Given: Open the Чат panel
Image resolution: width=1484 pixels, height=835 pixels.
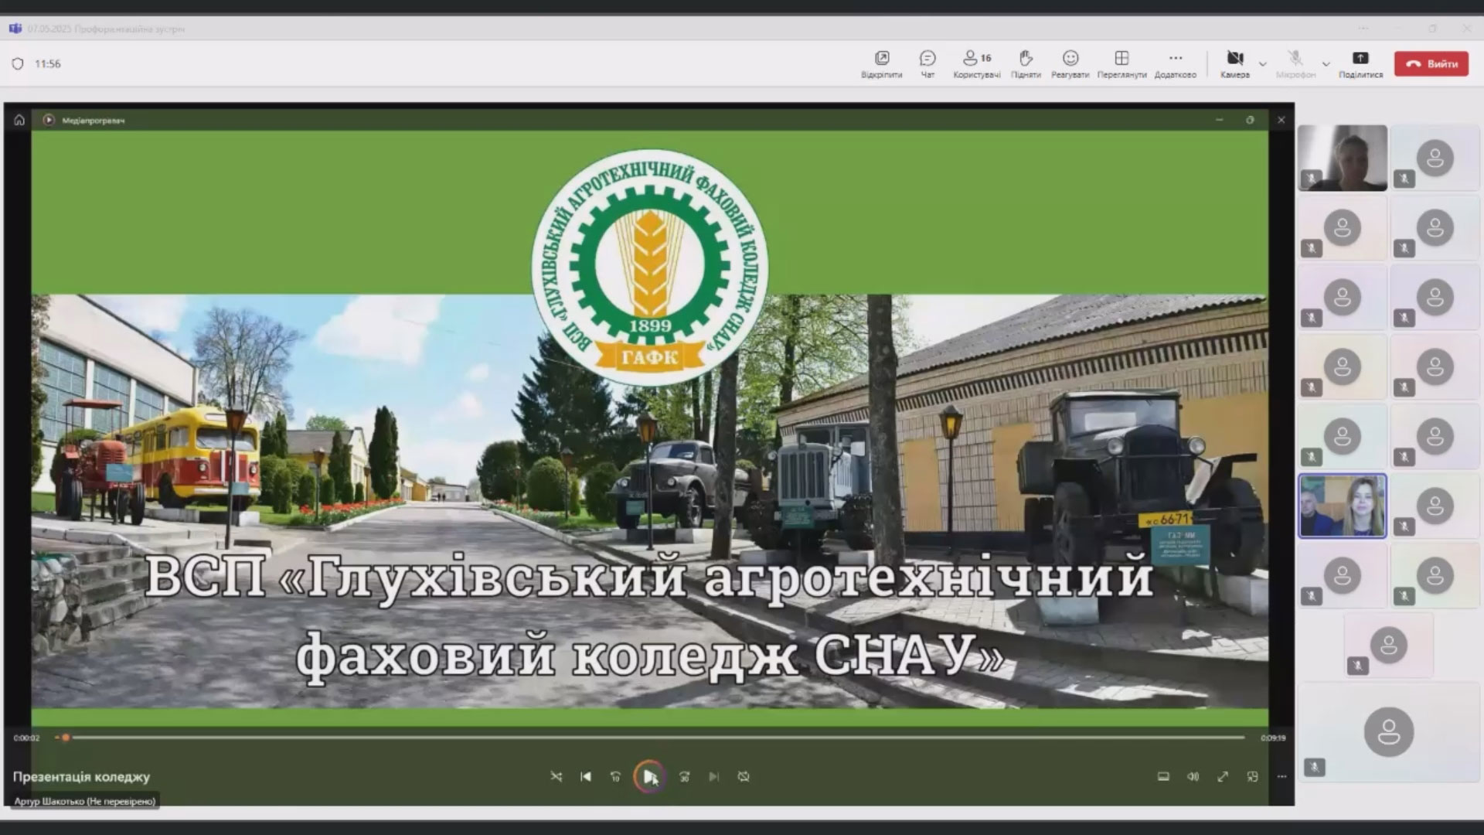Looking at the screenshot, I should click(927, 63).
